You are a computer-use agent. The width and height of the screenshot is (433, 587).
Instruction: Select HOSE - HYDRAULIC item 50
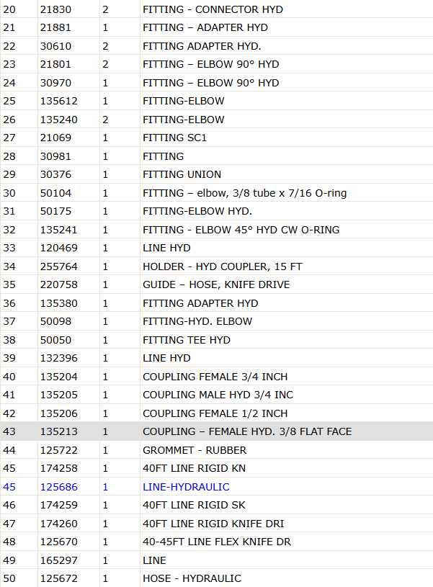192,578
